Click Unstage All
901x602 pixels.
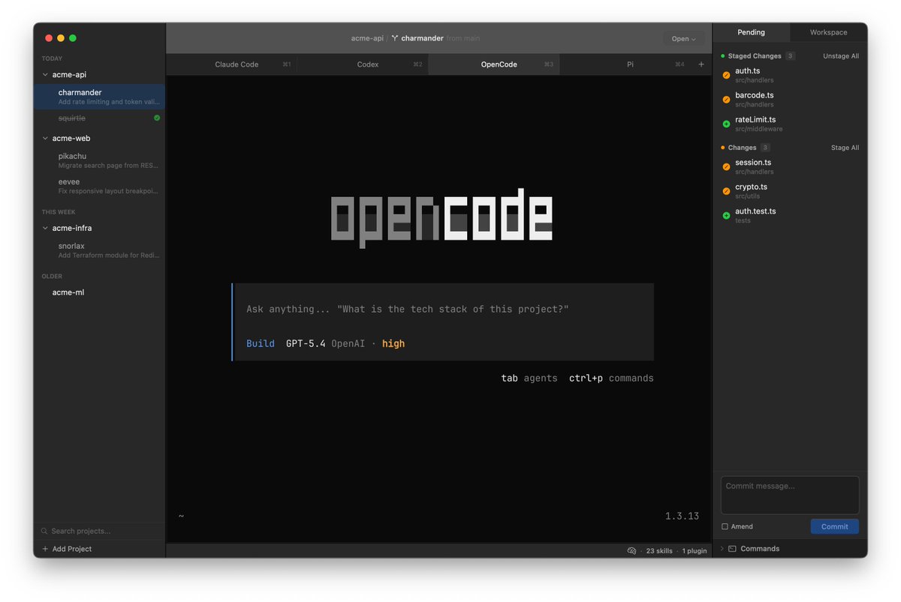click(841, 56)
